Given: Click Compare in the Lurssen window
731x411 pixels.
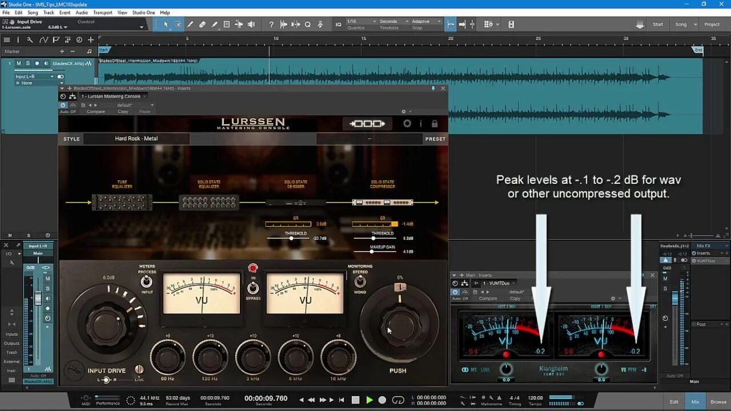Looking at the screenshot, I should [x=96, y=111].
